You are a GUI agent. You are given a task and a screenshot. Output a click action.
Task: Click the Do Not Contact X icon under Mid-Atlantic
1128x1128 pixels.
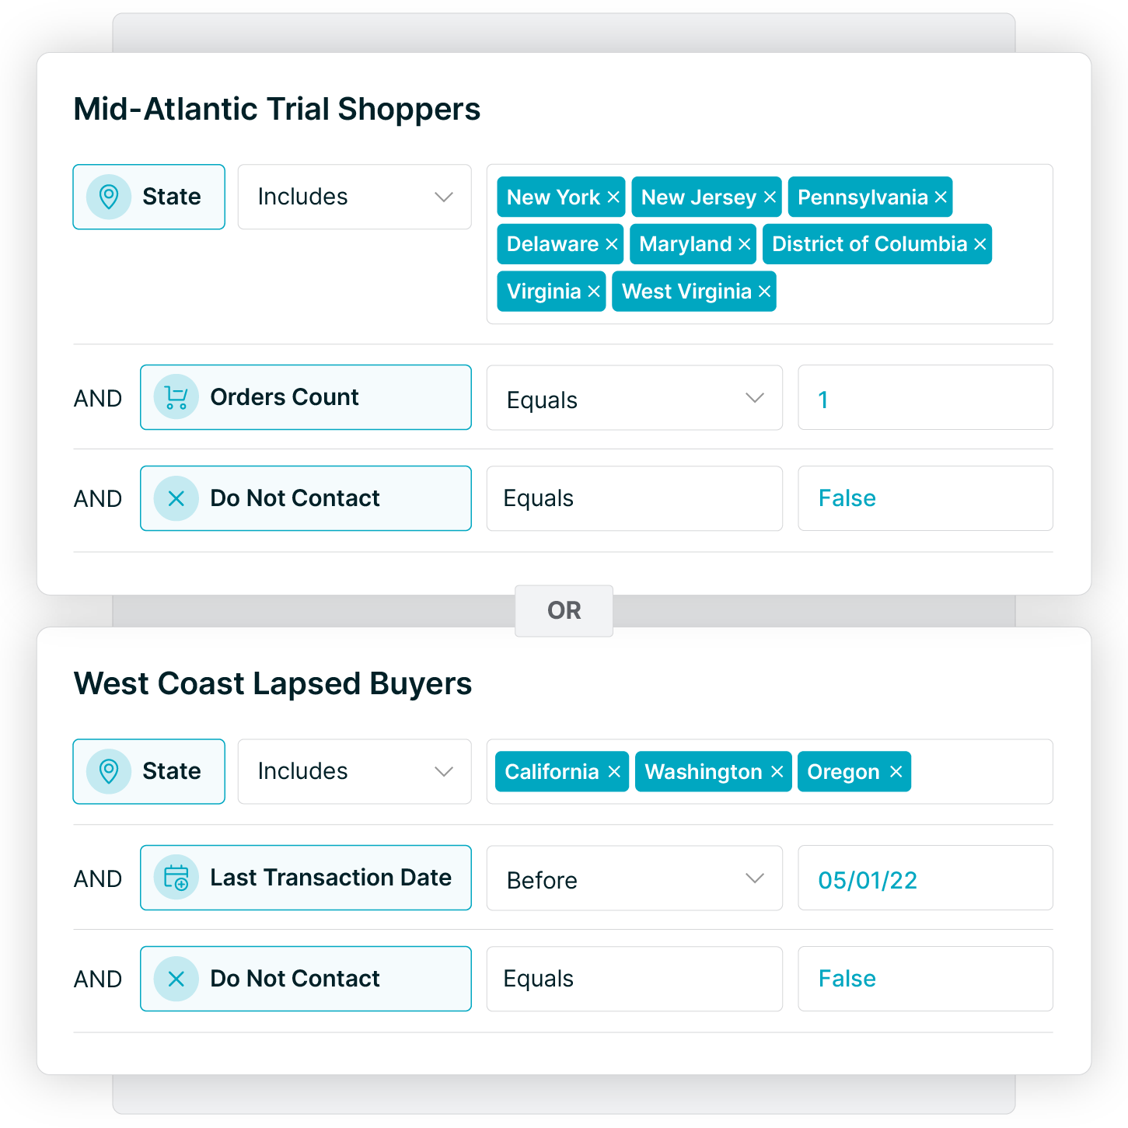pyautogui.click(x=176, y=498)
